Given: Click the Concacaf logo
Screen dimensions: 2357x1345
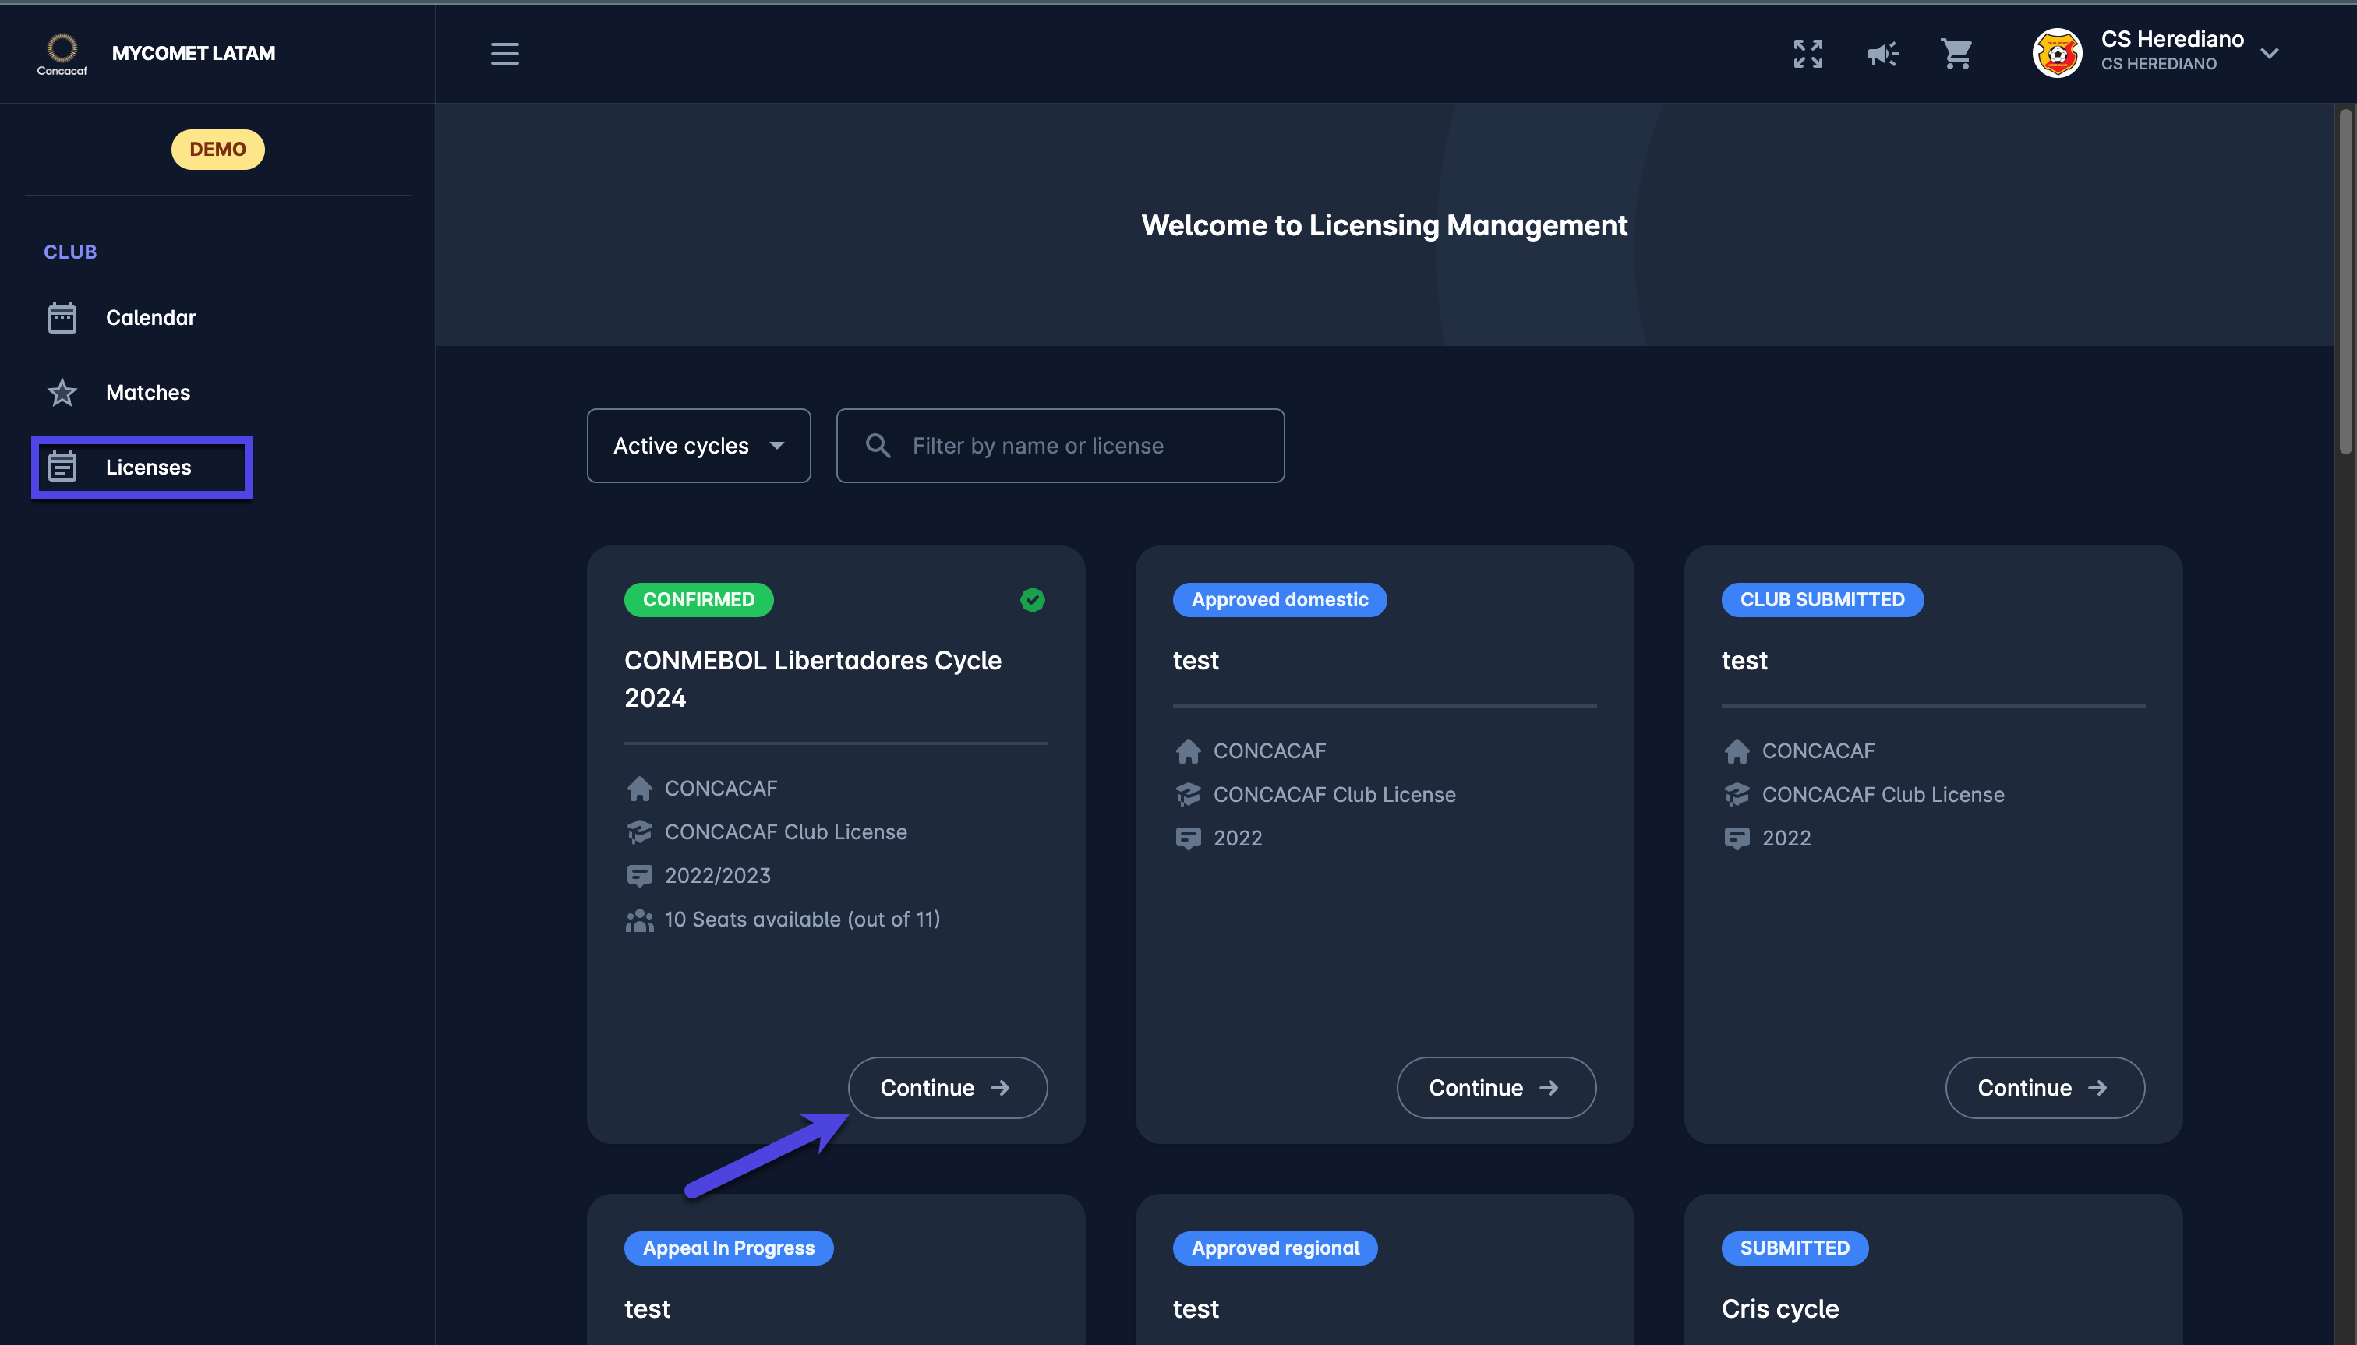Looking at the screenshot, I should click(x=62, y=53).
